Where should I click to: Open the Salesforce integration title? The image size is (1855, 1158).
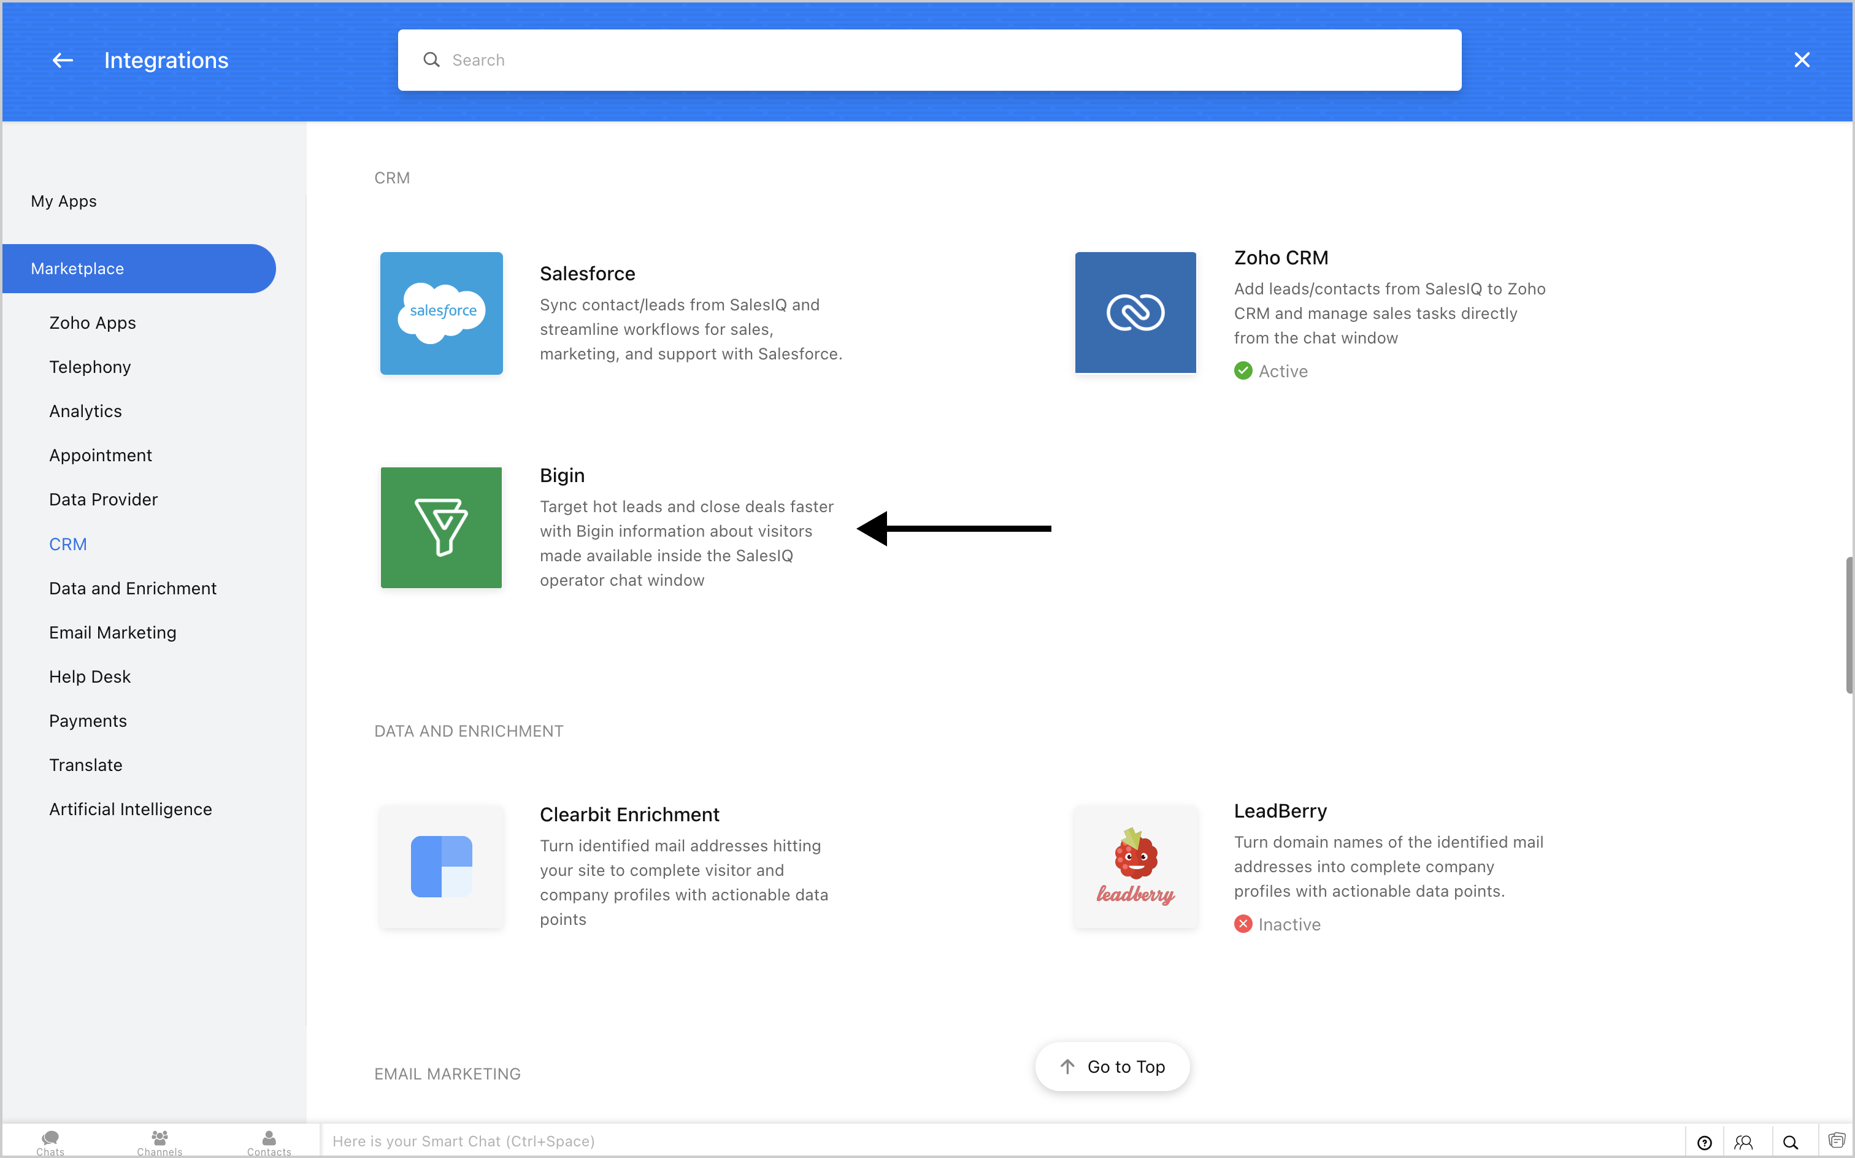(x=588, y=274)
